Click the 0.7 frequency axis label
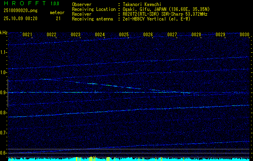Viewport: 253px width, 161px height. [4, 133]
